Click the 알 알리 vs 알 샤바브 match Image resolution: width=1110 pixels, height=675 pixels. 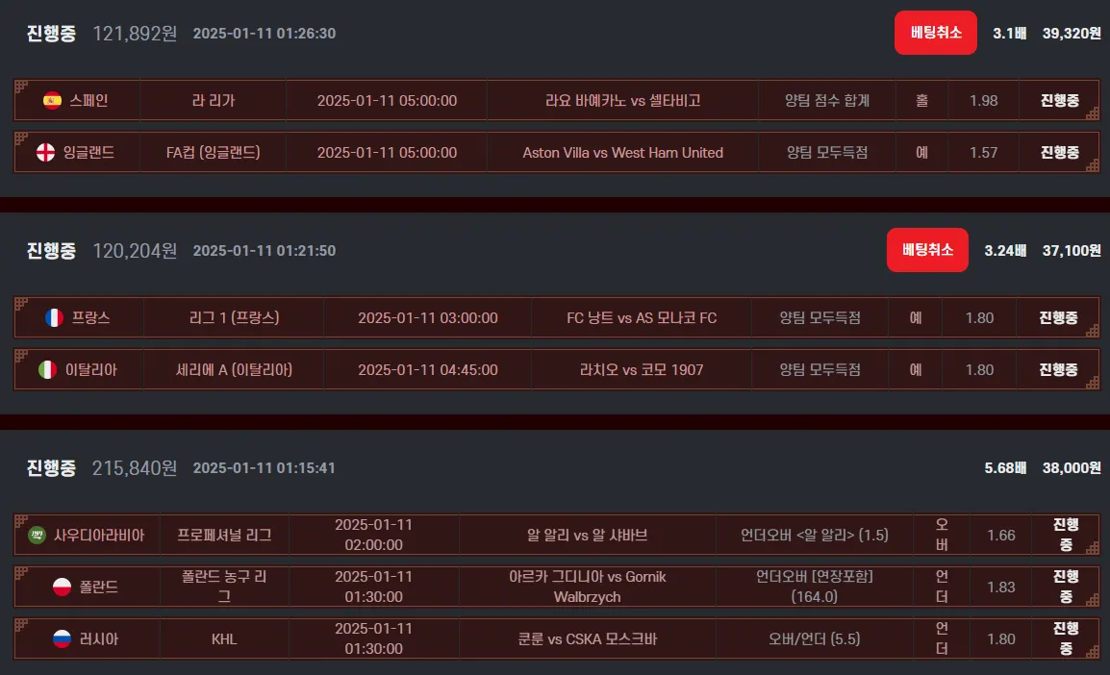click(587, 535)
